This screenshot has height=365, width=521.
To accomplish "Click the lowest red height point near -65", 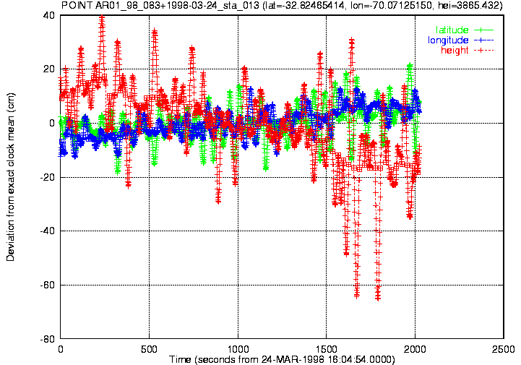I will point(378,298).
